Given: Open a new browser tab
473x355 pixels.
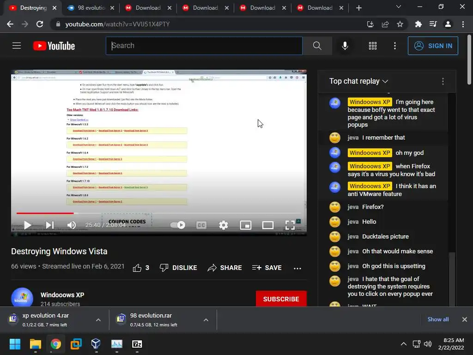Looking at the screenshot, I should (358, 8).
